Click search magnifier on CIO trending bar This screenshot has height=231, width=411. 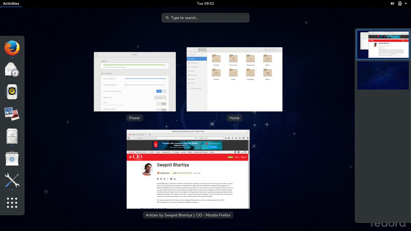click(245, 152)
